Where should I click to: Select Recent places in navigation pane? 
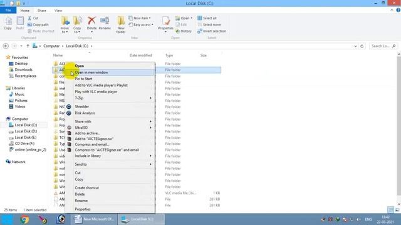click(x=25, y=76)
